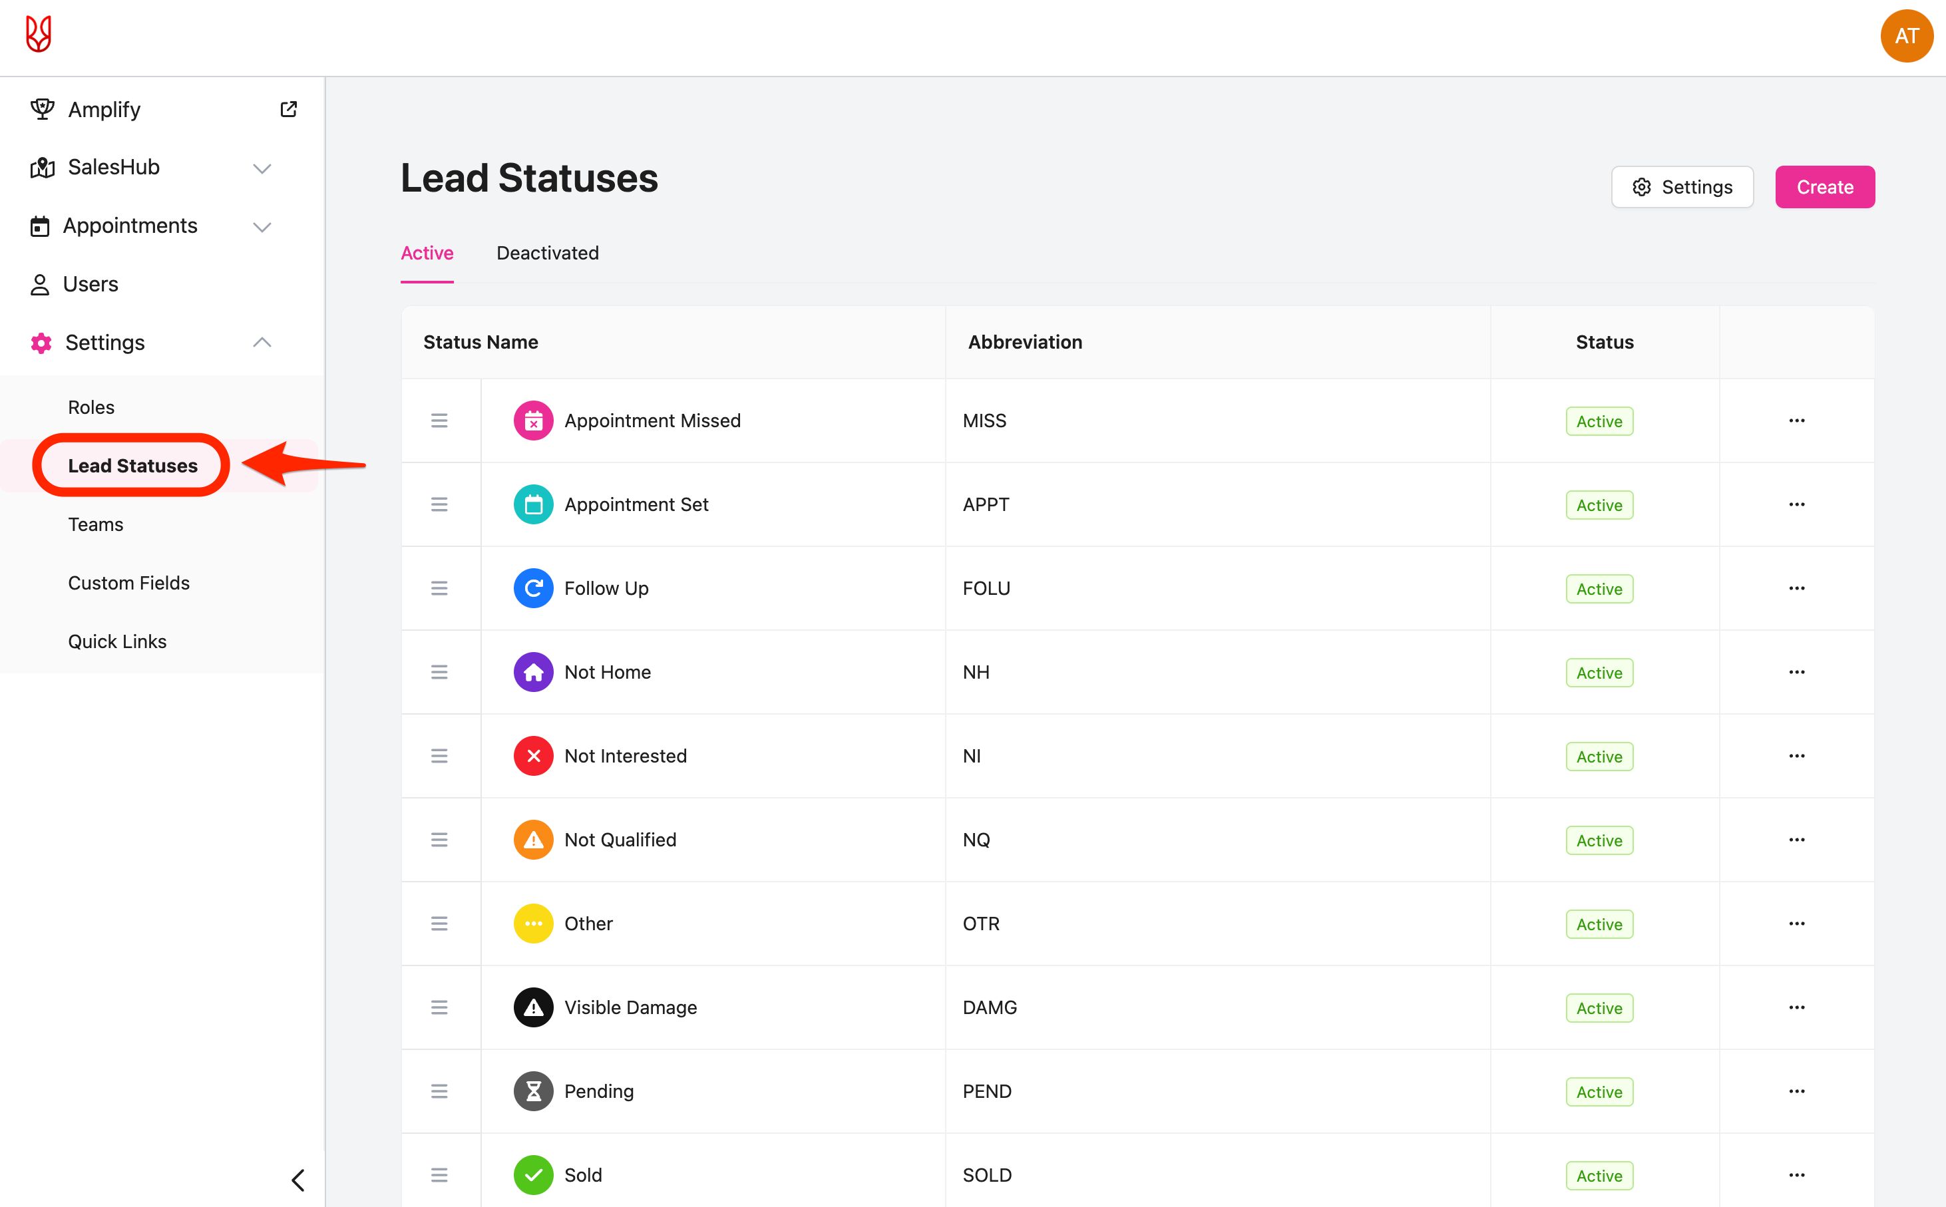Open the Settings button with gear
The image size is (1946, 1207).
click(1682, 187)
